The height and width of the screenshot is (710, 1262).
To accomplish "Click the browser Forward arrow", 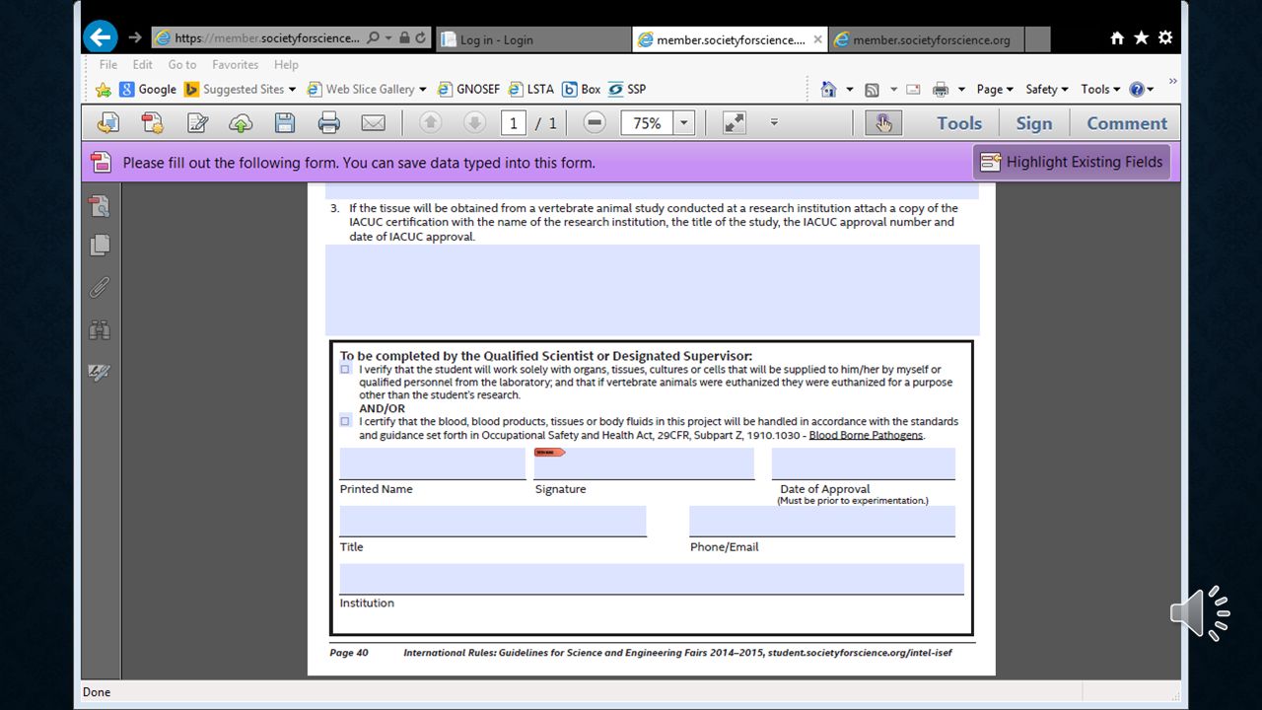I will tap(135, 37).
